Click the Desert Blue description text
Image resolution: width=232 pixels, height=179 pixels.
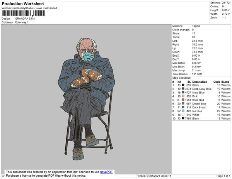click(199, 104)
